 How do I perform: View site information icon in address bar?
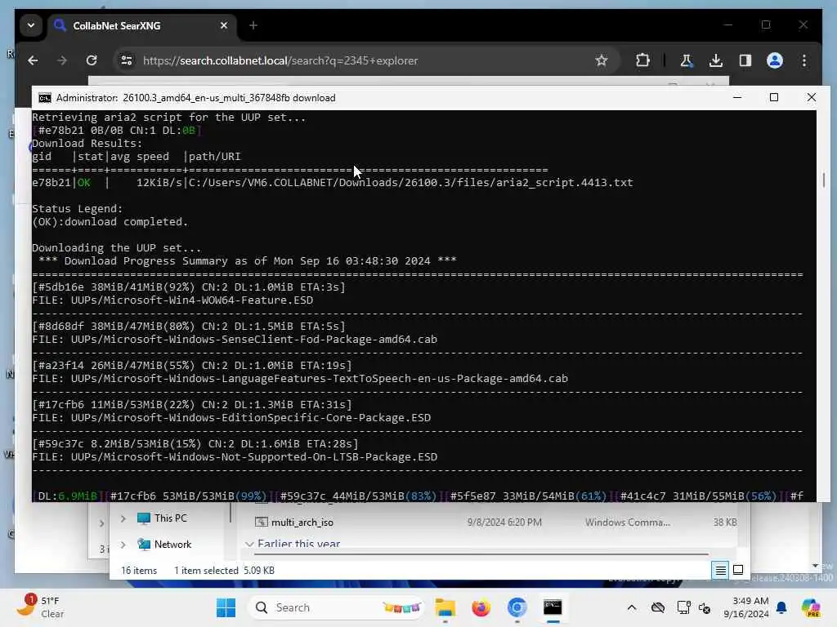[x=127, y=60]
